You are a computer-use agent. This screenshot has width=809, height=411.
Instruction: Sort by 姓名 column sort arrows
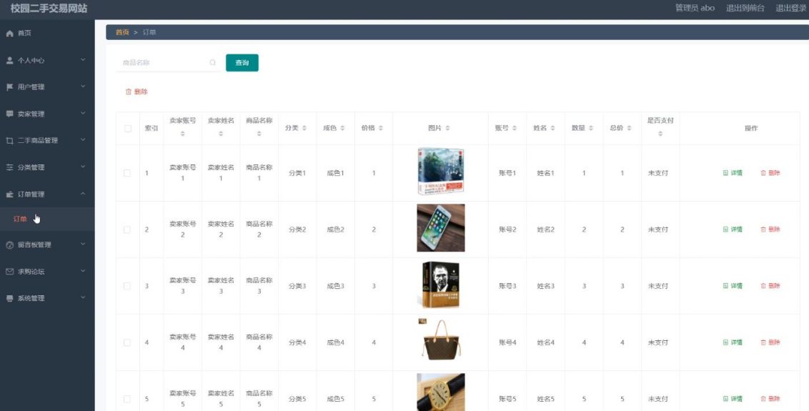click(552, 128)
